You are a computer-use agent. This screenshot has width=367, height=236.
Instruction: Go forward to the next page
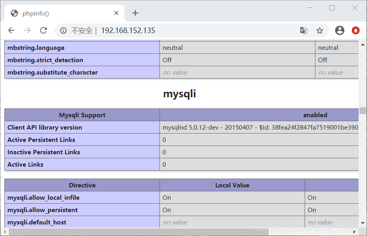click(27, 30)
